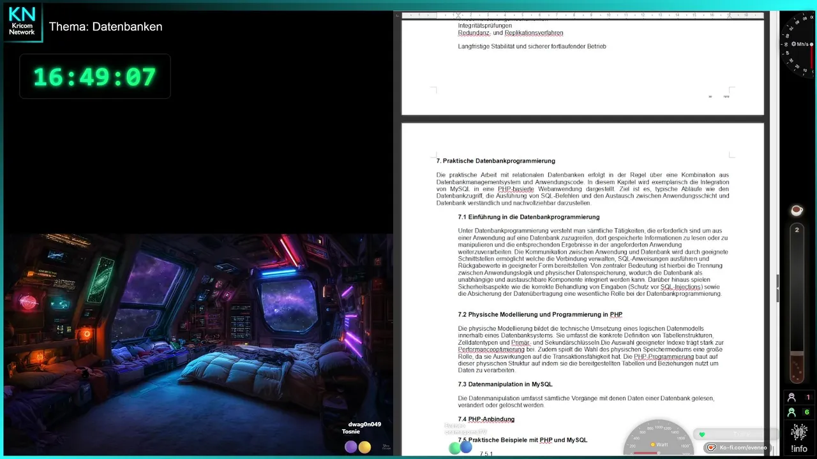817x459 pixels.
Task: Click the horizontal ruler above the document
Action: [582, 15]
